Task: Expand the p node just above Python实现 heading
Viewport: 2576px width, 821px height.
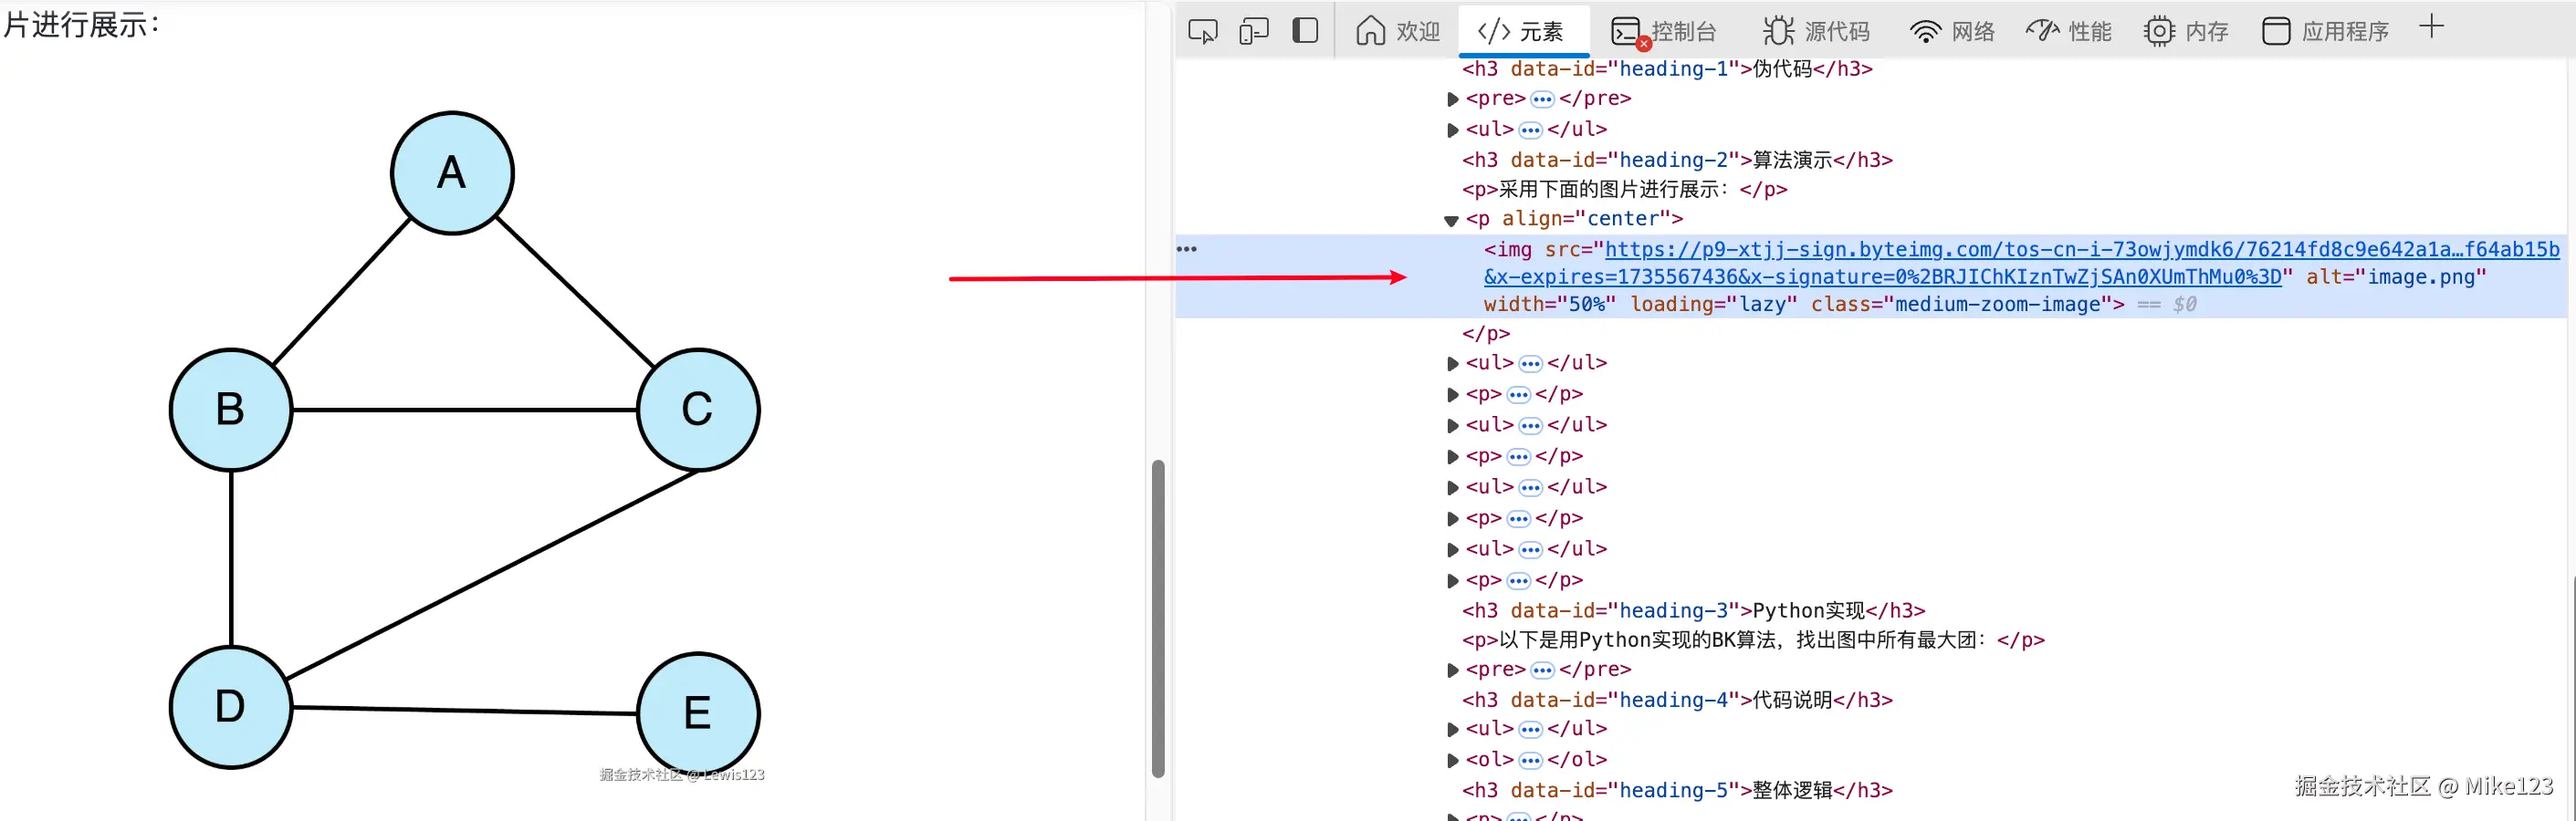Action: [1452, 580]
